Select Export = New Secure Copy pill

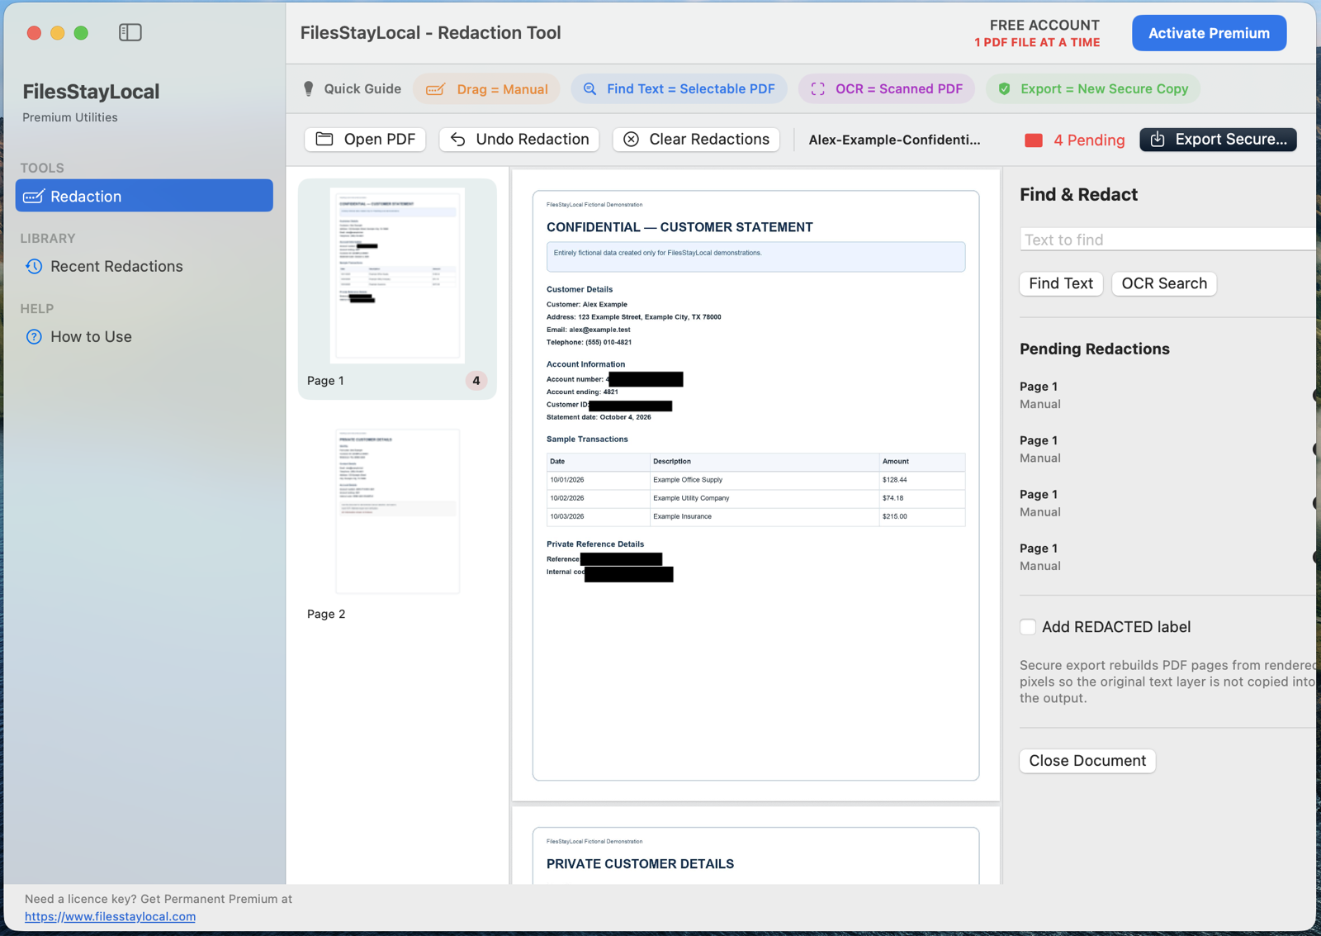[x=1093, y=89]
